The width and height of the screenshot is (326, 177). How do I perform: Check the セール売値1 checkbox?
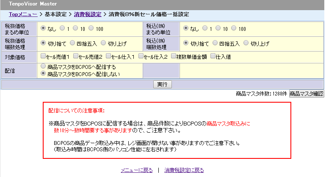(43, 56)
